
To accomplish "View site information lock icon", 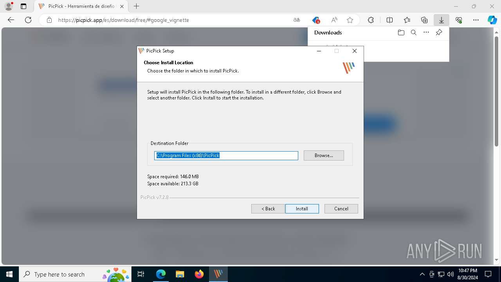I will [49, 20].
